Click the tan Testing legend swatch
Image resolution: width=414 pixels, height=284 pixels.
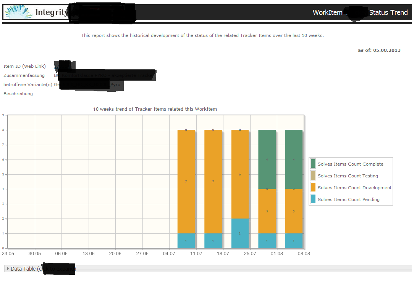coord(313,176)
